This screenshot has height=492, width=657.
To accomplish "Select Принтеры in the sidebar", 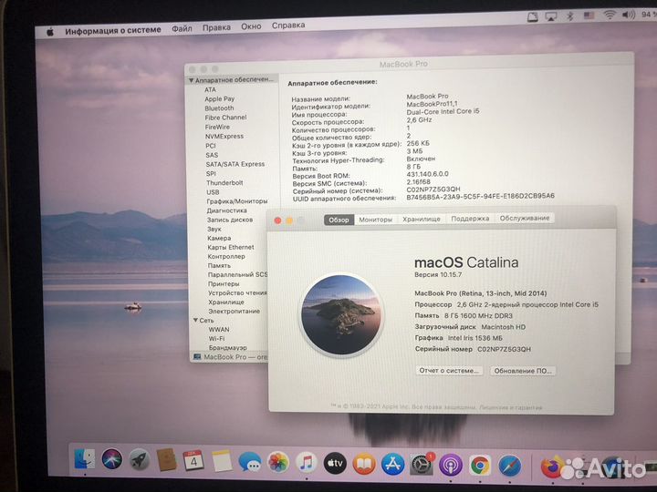I will (224, 283).
